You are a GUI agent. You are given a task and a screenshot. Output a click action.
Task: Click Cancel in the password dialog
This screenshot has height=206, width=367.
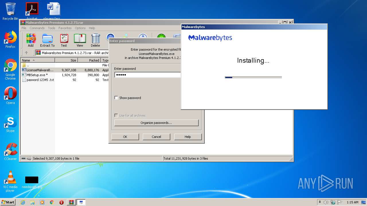[156, 137]
